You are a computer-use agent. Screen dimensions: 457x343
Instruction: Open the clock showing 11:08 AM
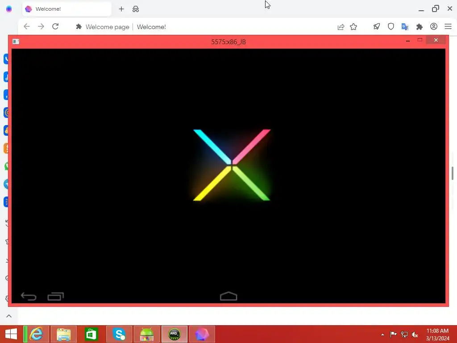pyautogui.click(x=437, y=335)
